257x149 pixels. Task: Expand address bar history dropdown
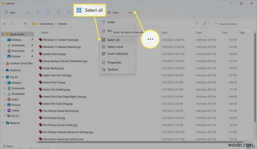(197, 24)
